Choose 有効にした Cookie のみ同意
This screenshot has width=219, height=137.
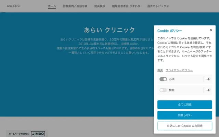(x=184, y=126)
